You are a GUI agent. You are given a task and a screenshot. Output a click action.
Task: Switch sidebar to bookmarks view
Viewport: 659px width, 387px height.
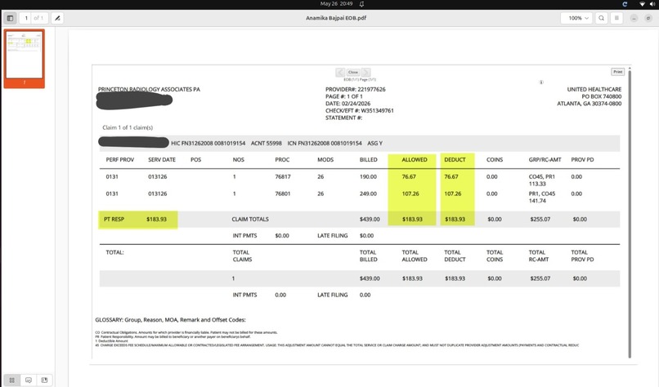pyautogui.click(x=44, y=380)
